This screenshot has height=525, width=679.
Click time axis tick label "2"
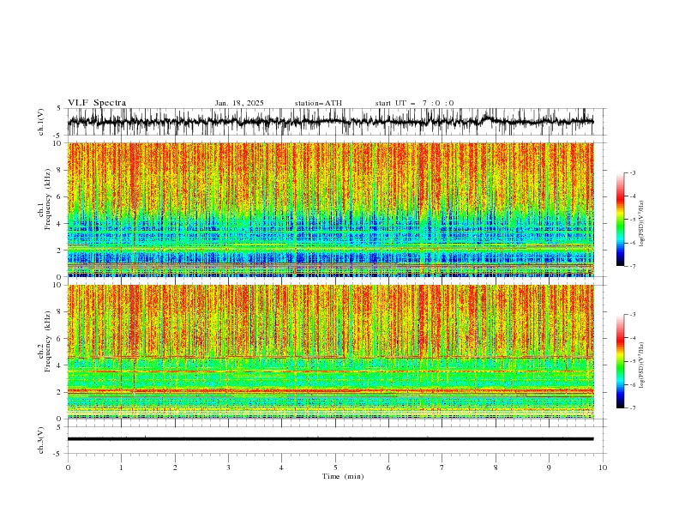(175, 468)
